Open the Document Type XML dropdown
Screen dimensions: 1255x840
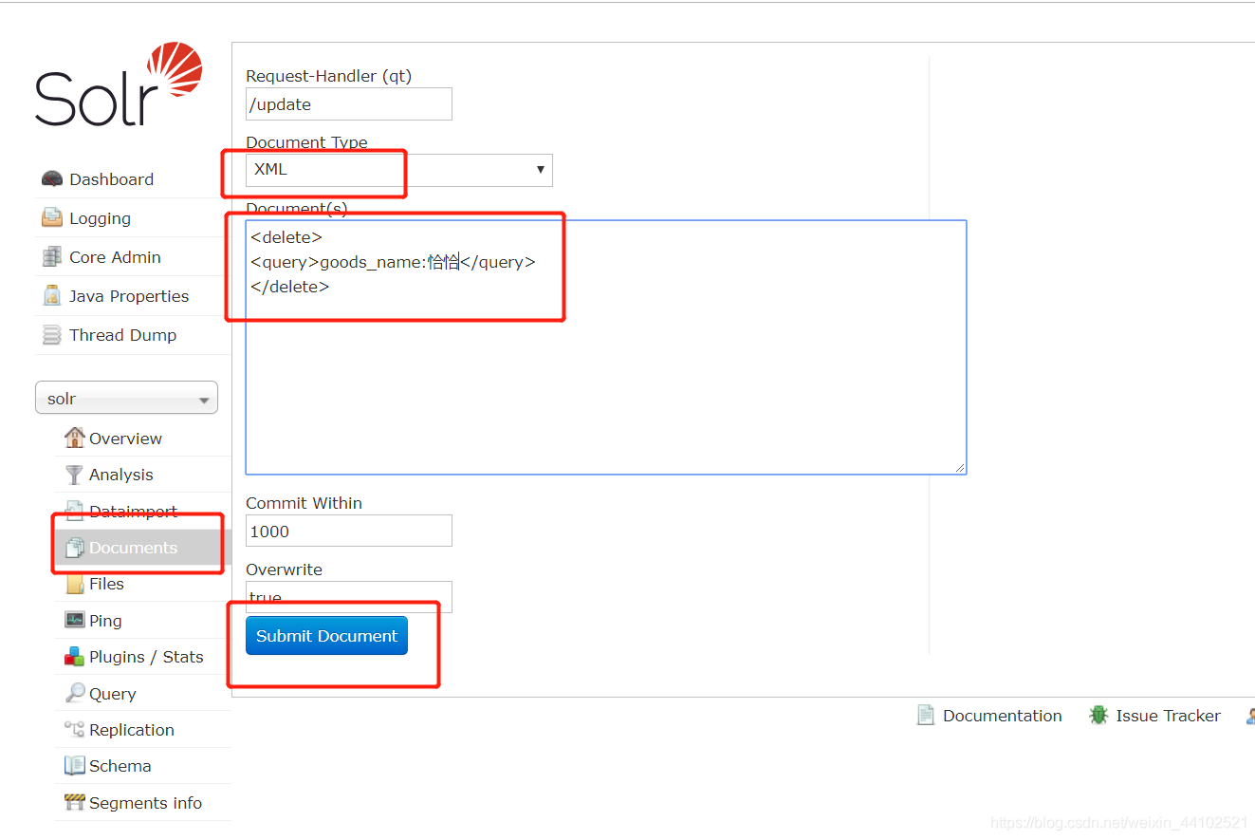[x=399, y=170]
